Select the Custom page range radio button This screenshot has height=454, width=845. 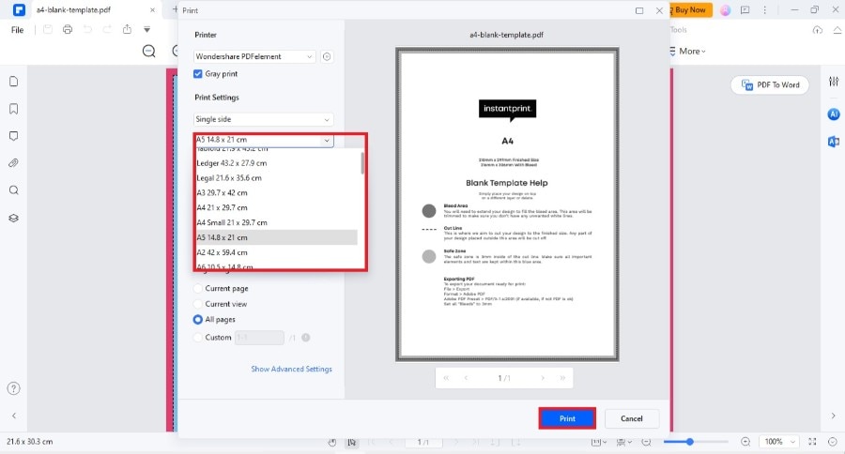(x=198, y=338)
